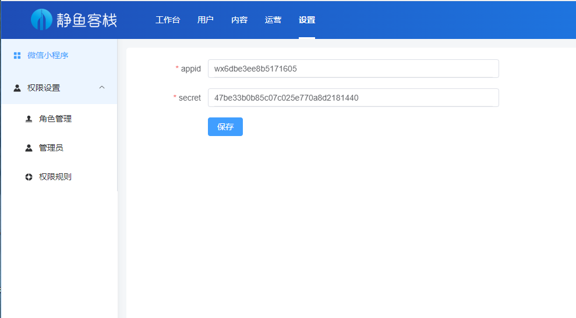Click the person icon beside 权限设置
Image resolution: width=576 pixels, height=318 pixels.
[17, 88]
